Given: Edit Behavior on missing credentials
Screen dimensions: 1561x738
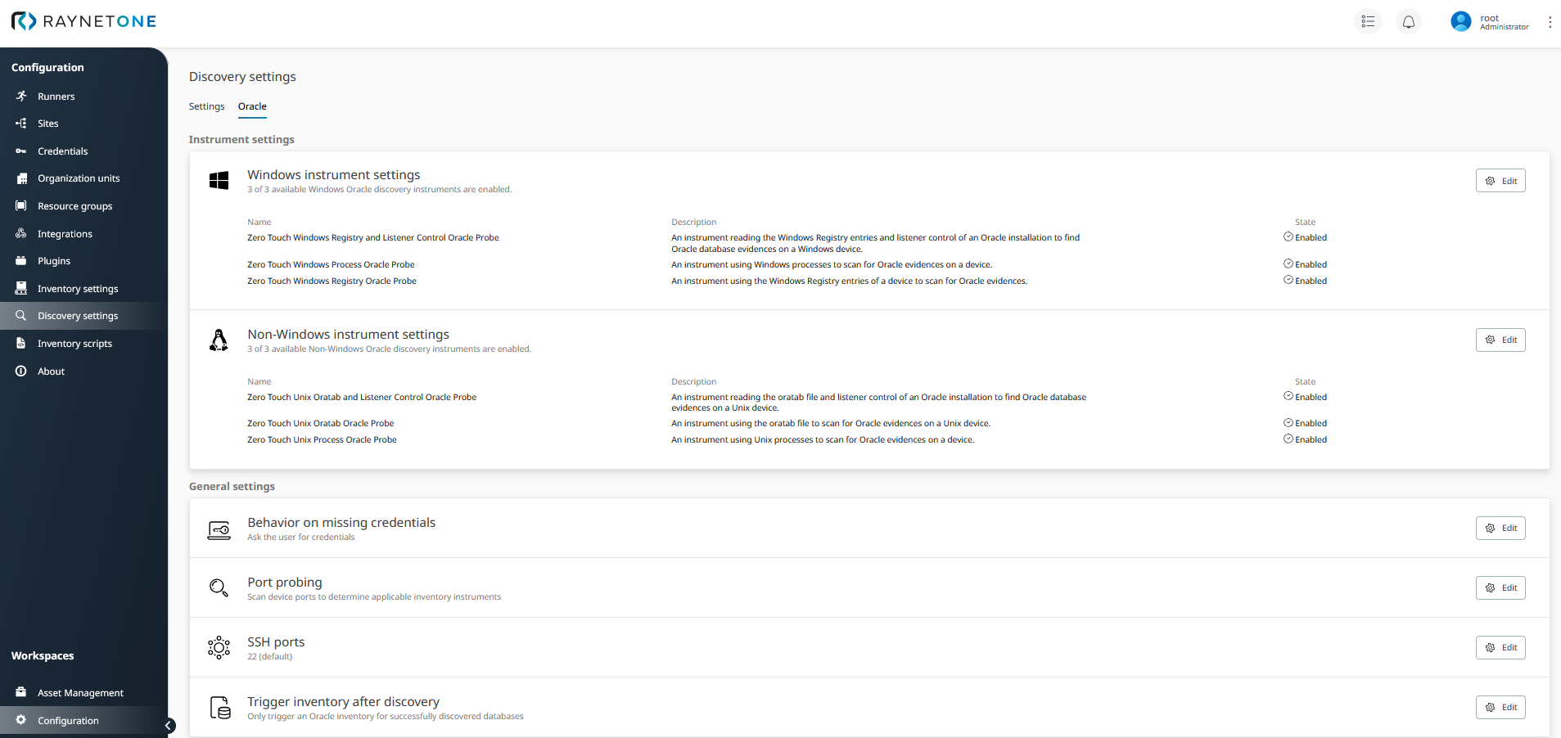Looking at the screenshot, I should tap(1500, 529).
